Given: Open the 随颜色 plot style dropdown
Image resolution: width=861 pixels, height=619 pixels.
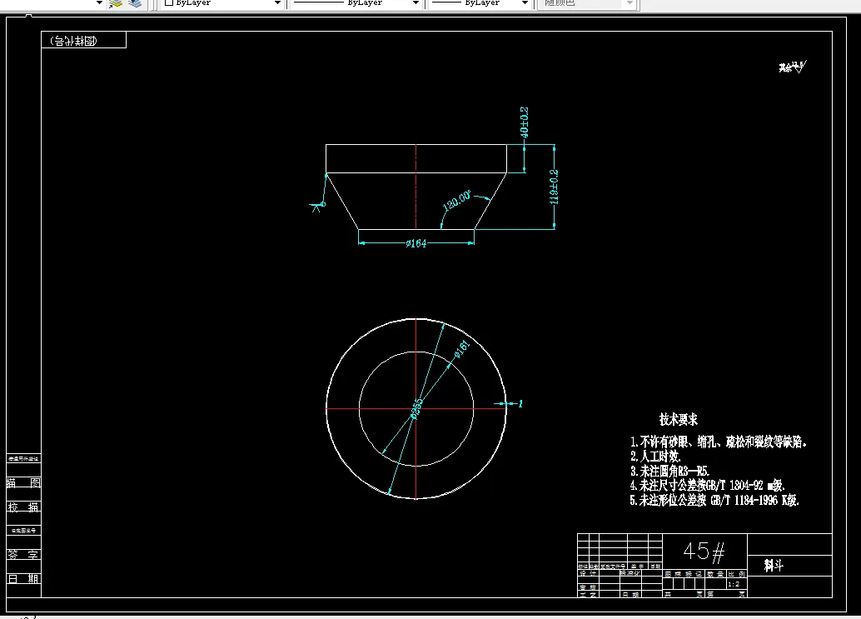Looking at the screenshot, I should [630, 2].
